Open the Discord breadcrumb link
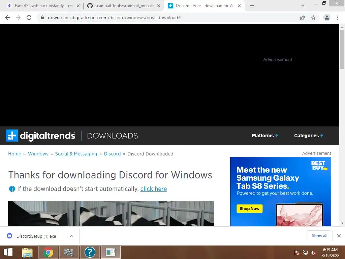This screenshot has width=345, height=259. point(112,154)
